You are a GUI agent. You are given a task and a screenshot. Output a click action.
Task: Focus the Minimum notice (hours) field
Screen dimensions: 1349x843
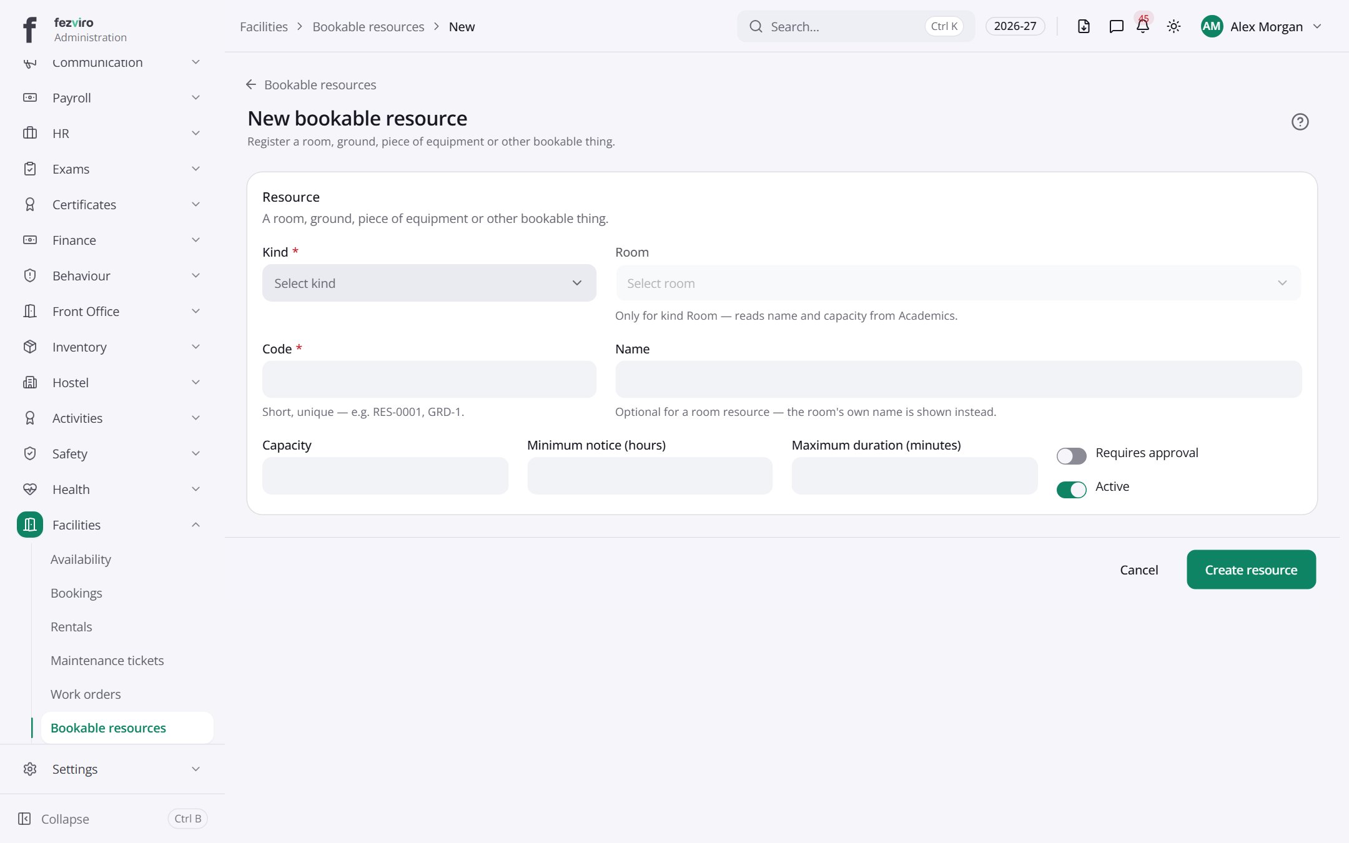click(x=650, y=476)
